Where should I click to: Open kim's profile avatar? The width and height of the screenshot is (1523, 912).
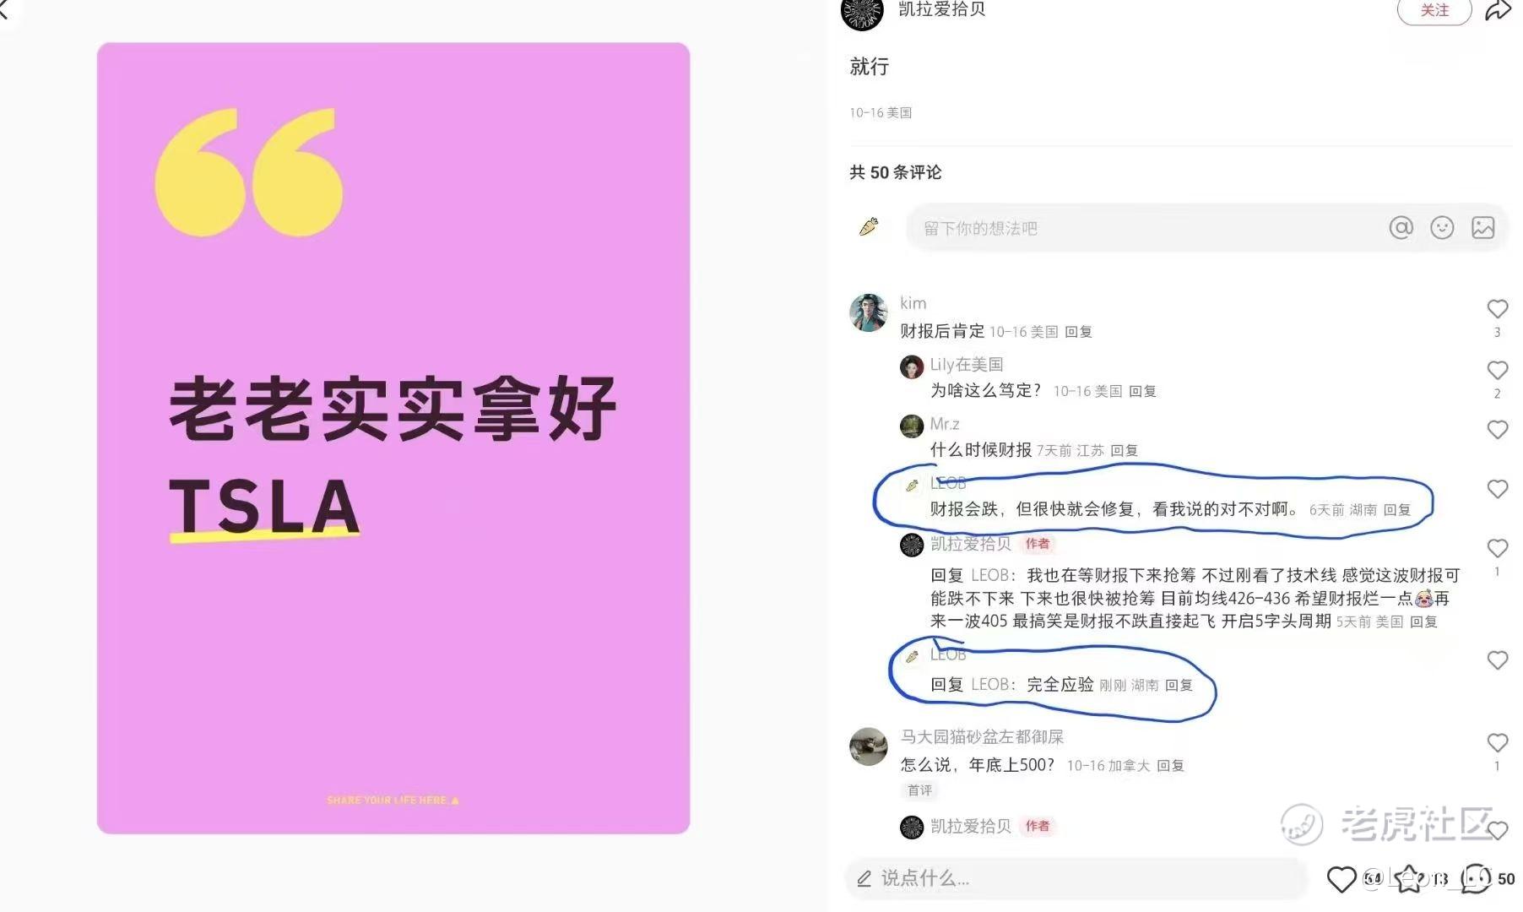pyautogui.click(x=868, y=313)
